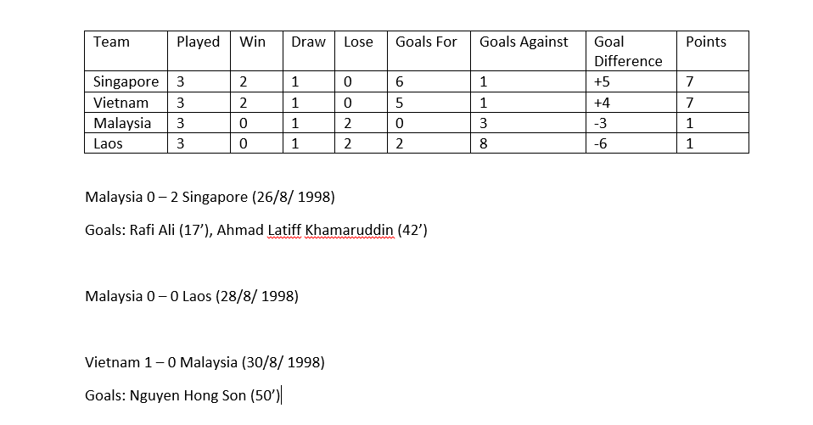Click the Goals For header cell

tap(429, 51)
